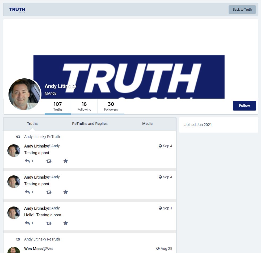The width and height of the screenshot is (261, 253).
Task: Click the @Andy handle on the banner
Action: pyautogui.click(x=50, y=93)
